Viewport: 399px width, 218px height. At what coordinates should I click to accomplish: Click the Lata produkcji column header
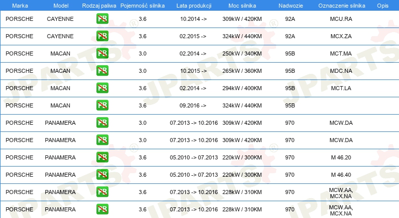[194, 6]
